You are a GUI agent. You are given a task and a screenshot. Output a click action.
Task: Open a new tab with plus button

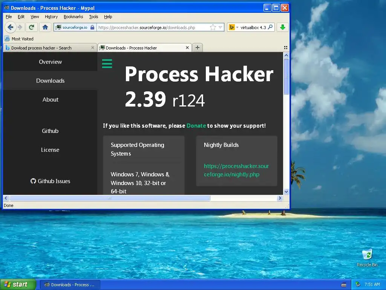(198, 48)
